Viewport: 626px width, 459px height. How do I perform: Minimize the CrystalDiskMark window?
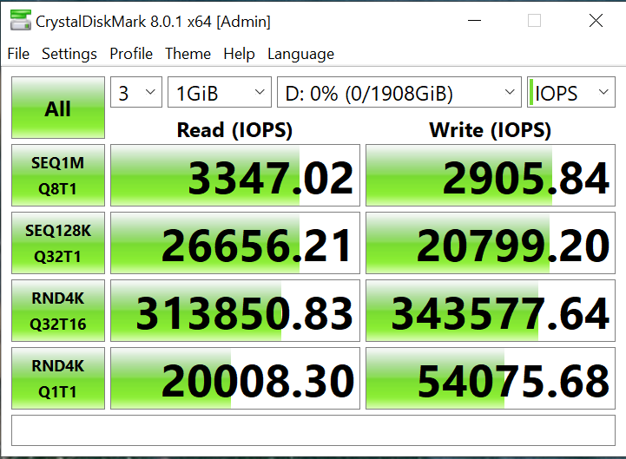click(474, 20)
